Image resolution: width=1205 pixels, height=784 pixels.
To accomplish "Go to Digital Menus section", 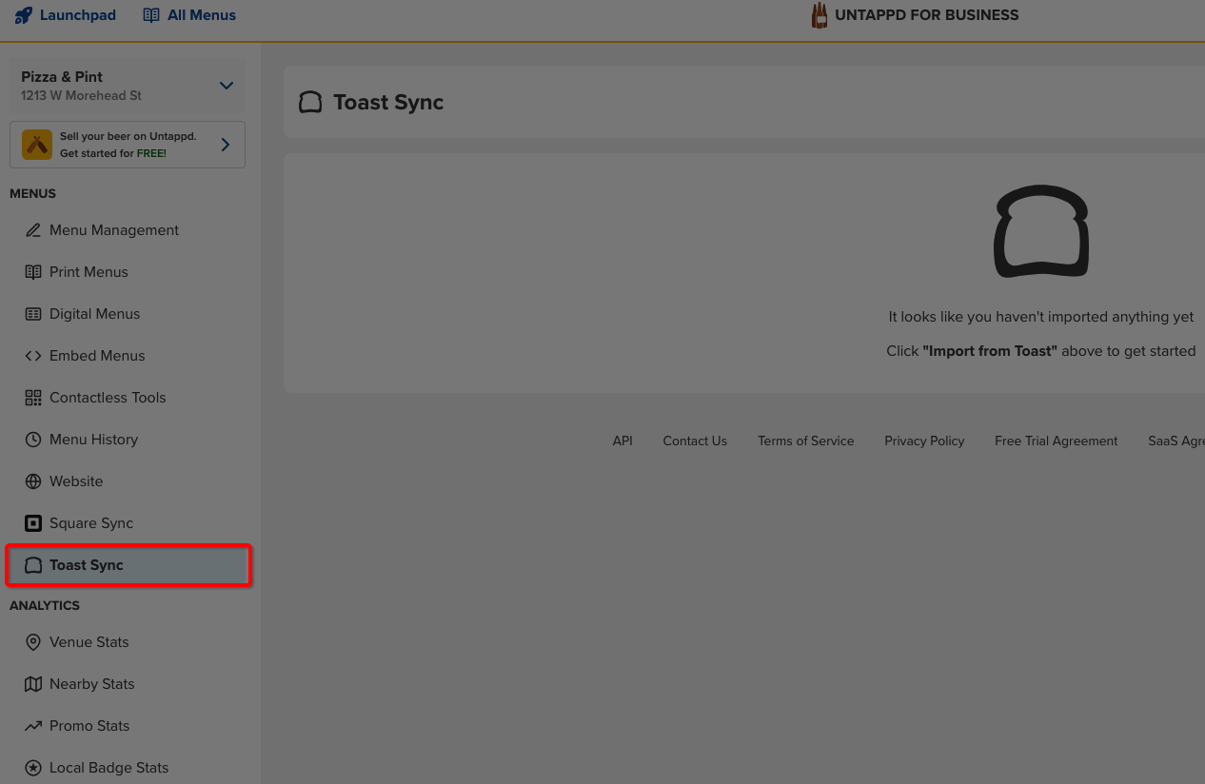I will tap(94, 314).
